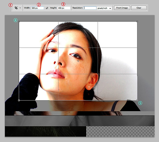Click the teal number 5 annotation marker
159x142 pixels.
(x=140, y=103)
